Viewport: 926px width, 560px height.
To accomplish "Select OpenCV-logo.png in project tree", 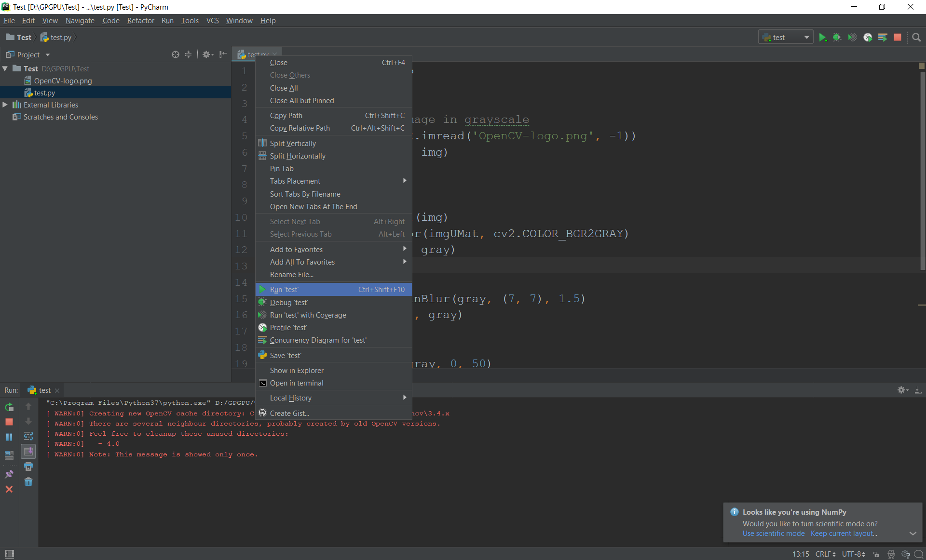I will tap(63, 81).
